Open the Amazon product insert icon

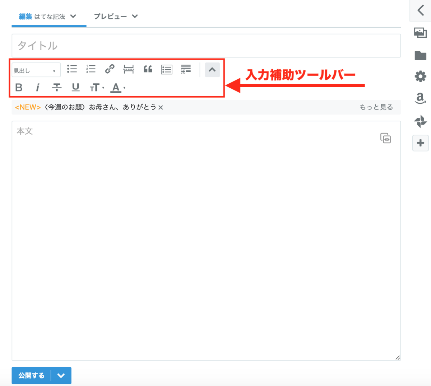click(420, 98)
